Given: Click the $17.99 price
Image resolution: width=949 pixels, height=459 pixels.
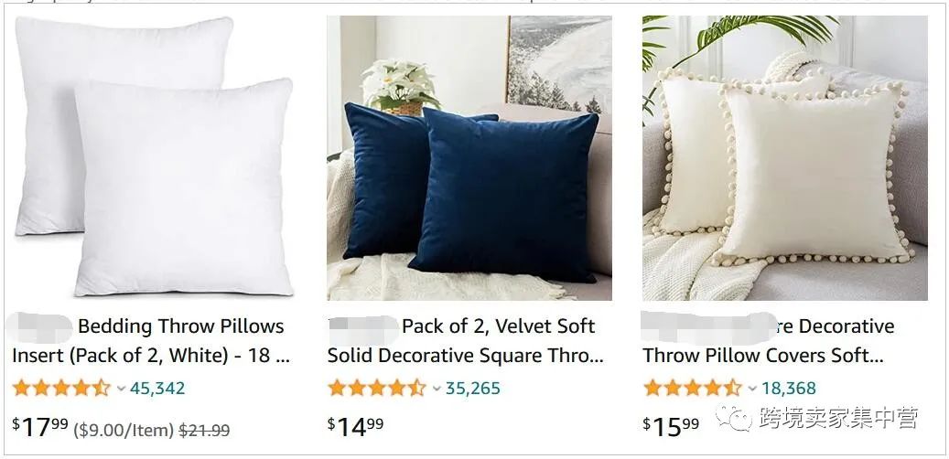Looking at the screenshot, I should click(40, 428).
